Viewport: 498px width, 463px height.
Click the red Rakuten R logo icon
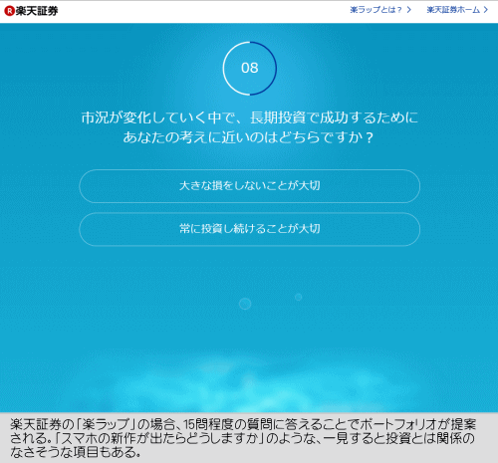(x=9, y=11)
